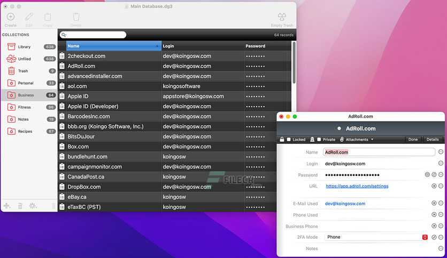Open the more options icon on Password row
This screenshot has width=447, height=258.
tap(441, 174)
